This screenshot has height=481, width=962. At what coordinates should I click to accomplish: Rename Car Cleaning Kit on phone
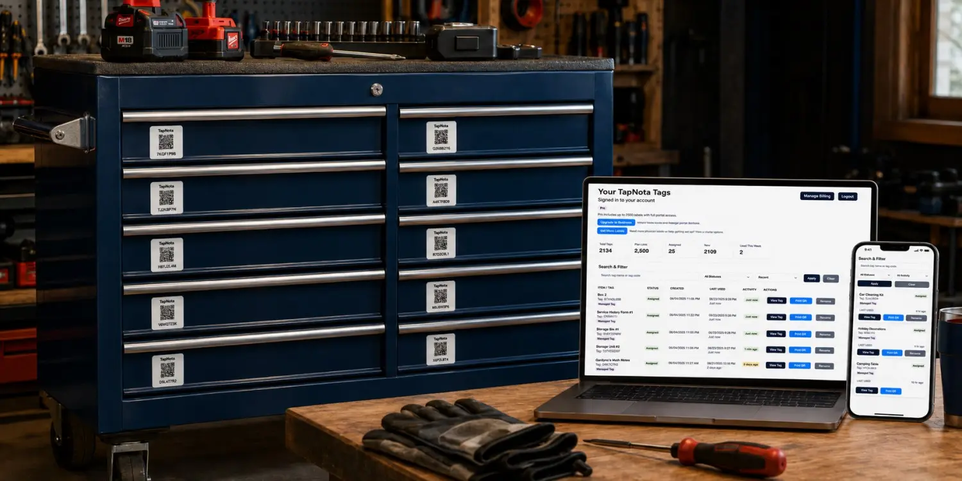pos(916,318)
